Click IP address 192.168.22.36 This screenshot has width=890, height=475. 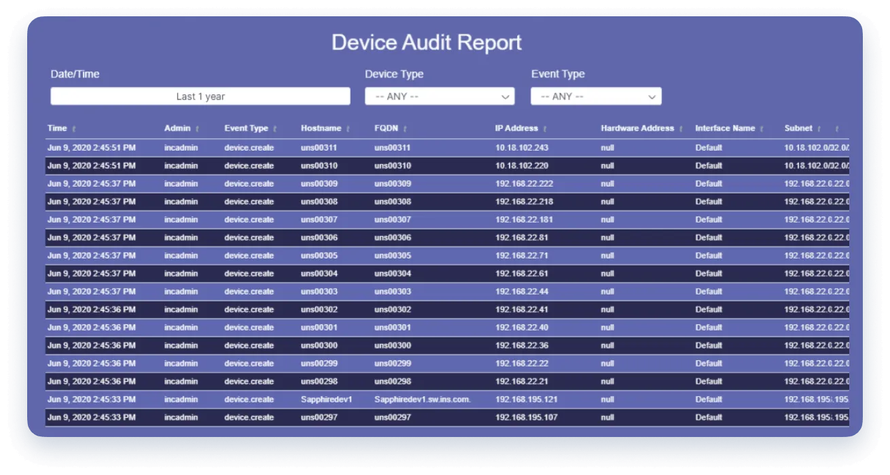(522, 345)
